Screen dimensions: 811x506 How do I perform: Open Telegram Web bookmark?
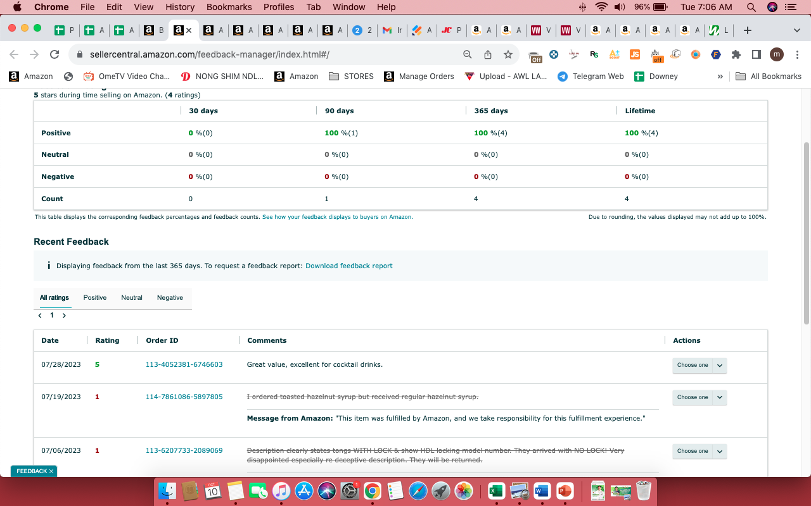[591, 77]
